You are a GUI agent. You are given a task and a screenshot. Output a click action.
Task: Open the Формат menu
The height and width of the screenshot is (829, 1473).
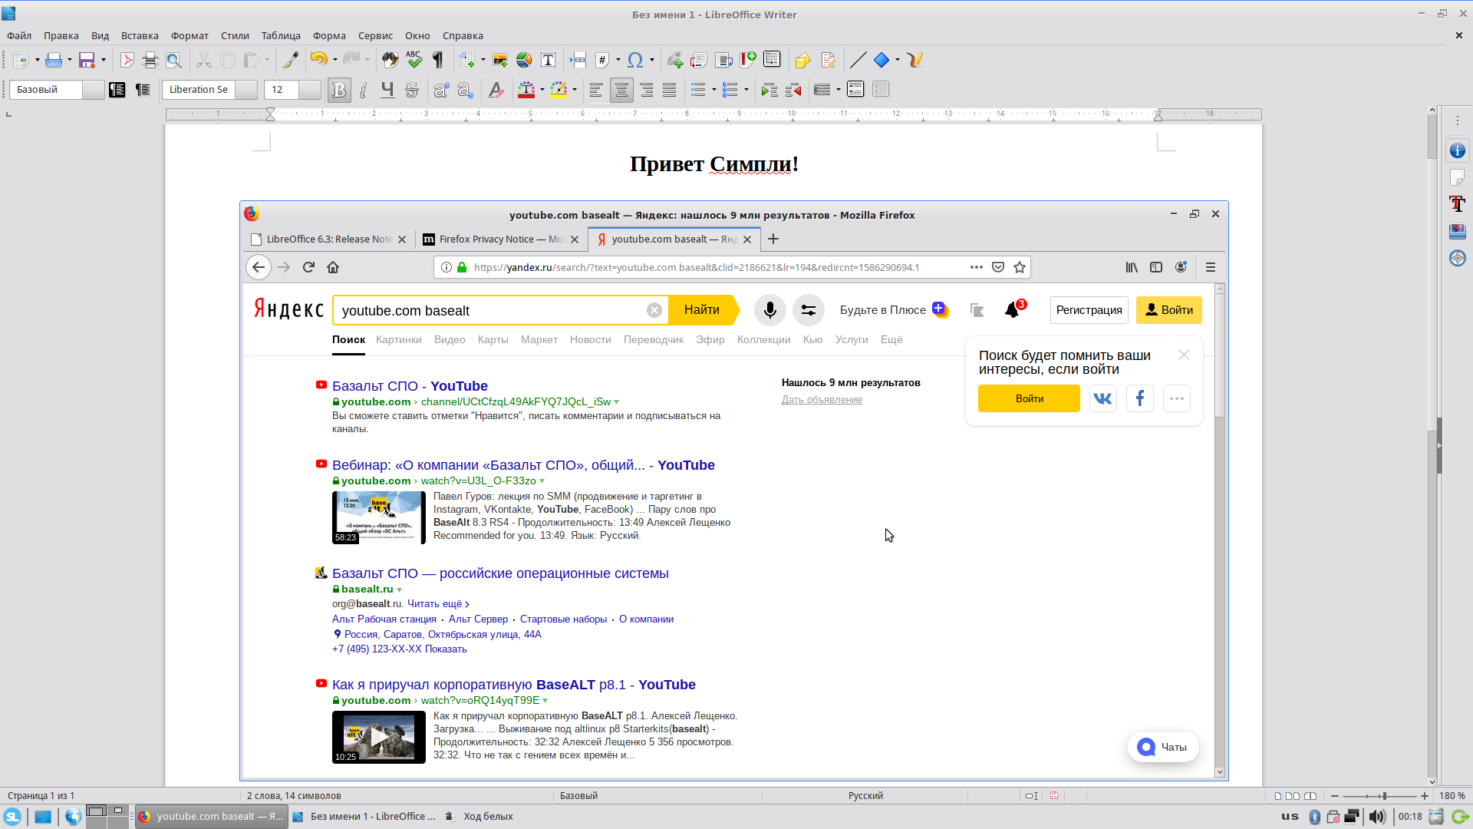click(x=189, y=35)
